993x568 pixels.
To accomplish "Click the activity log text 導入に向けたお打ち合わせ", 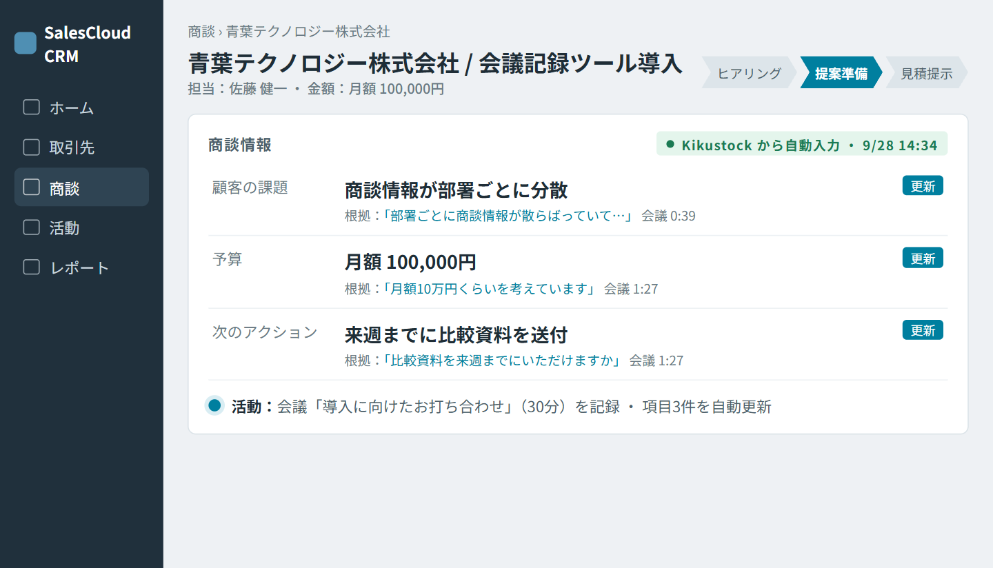I will [413, 407].
